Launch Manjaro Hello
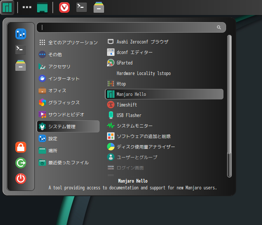The width and height of the screenshot is (262, 225). coord(164,94)
